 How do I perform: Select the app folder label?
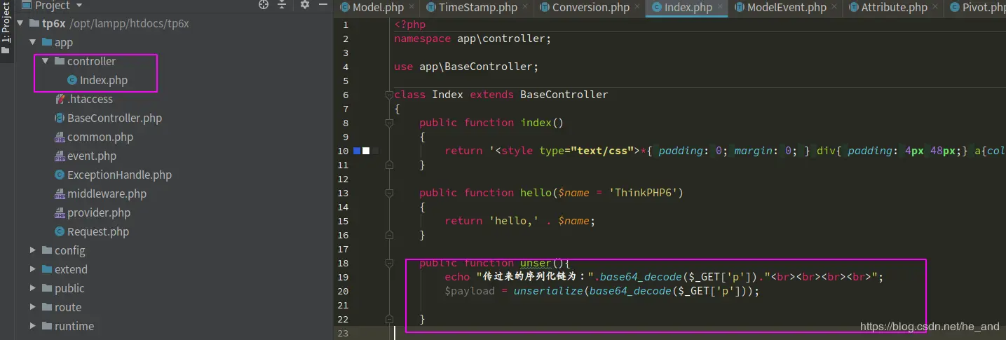click(64, 43)
